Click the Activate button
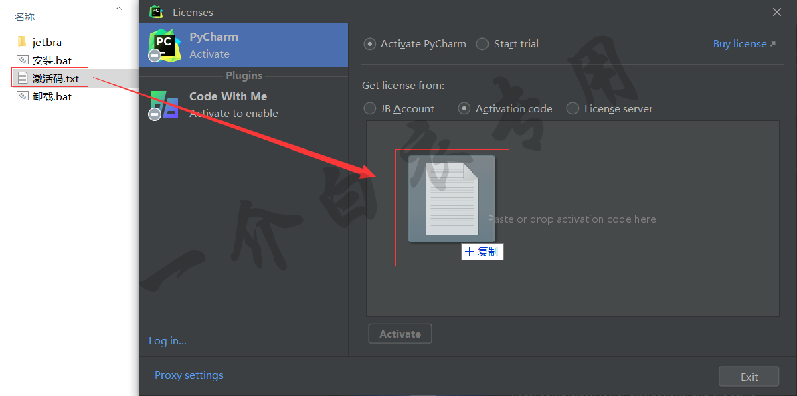Viewport: 797px width, 396px height. (x=400, y=334)
